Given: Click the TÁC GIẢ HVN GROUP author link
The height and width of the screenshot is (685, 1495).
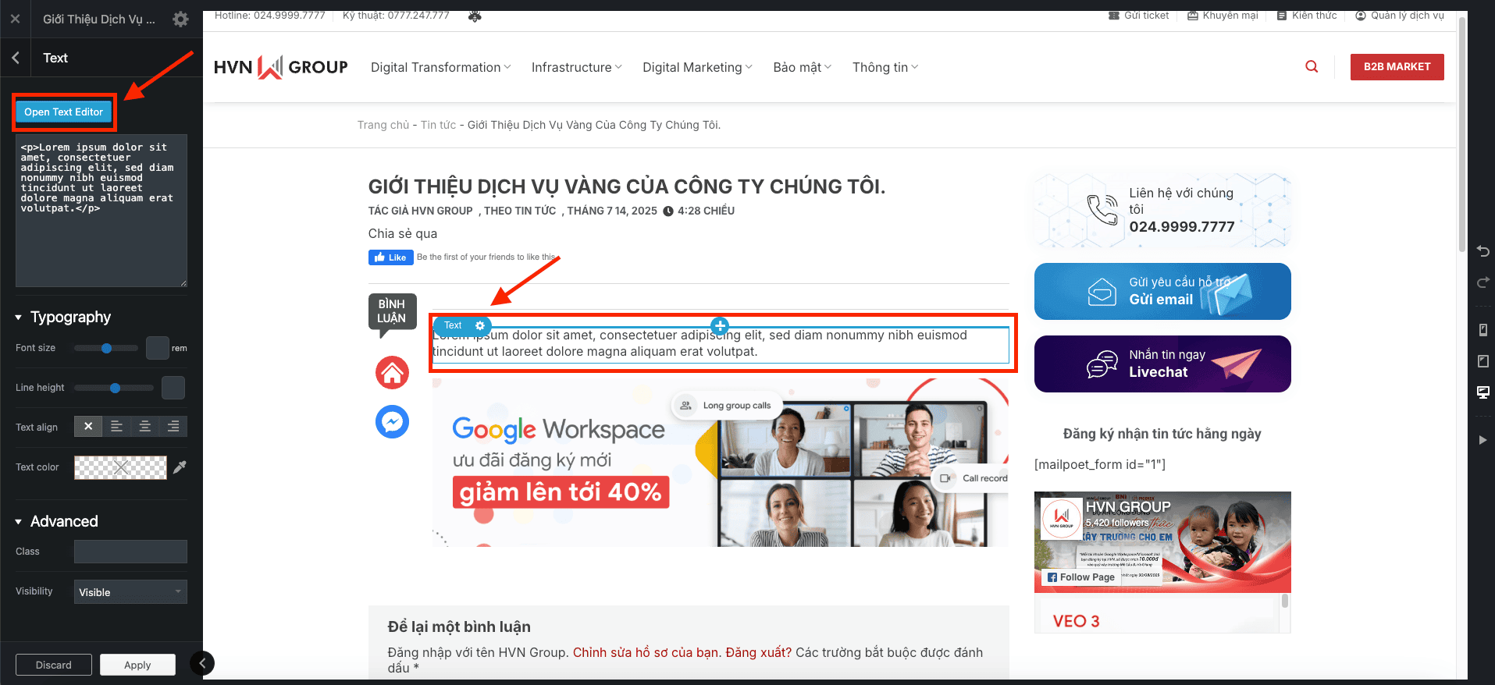Looking at the screenshot, I should point(420,211).
